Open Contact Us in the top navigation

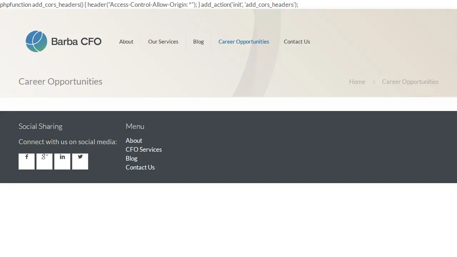(x=297, y=42)
